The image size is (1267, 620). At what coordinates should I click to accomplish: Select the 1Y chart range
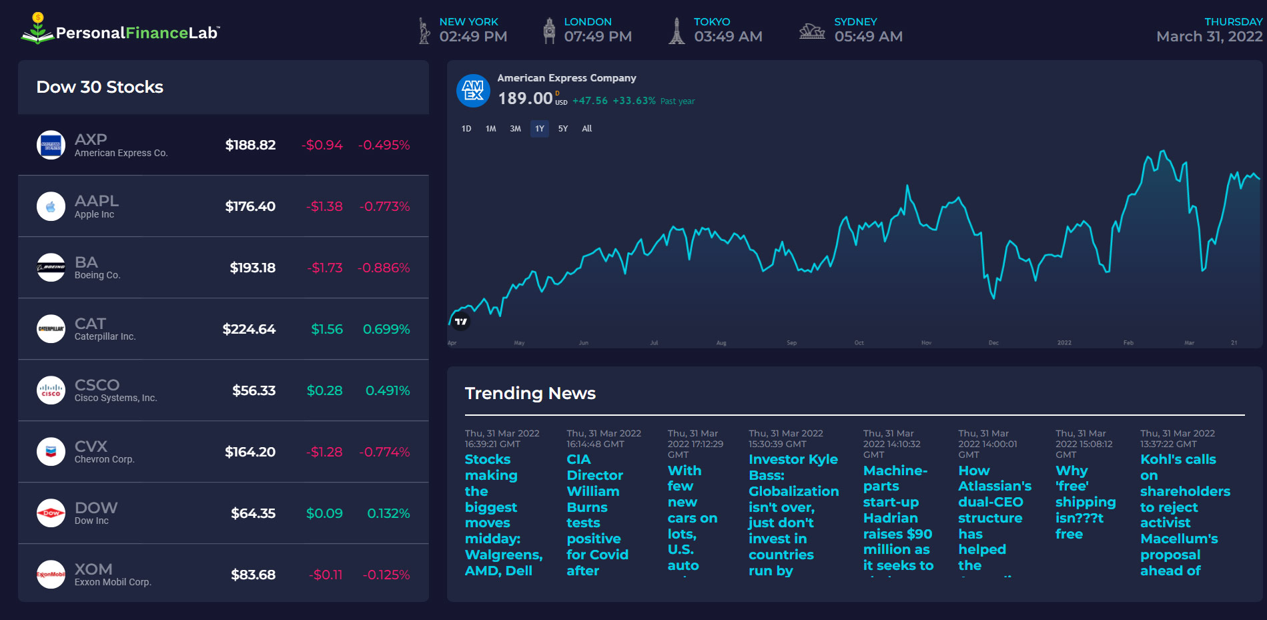540,129
